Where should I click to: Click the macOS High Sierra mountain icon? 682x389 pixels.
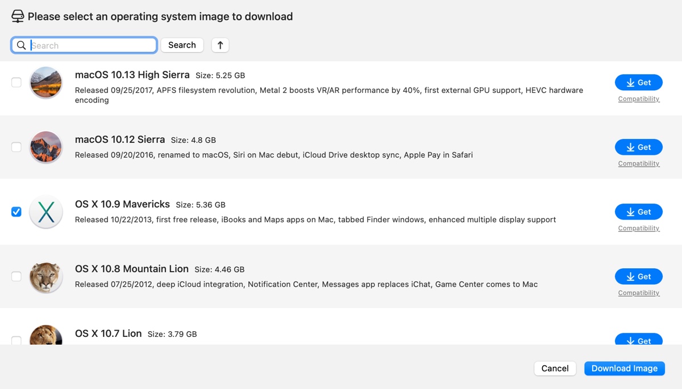[46, 83]
